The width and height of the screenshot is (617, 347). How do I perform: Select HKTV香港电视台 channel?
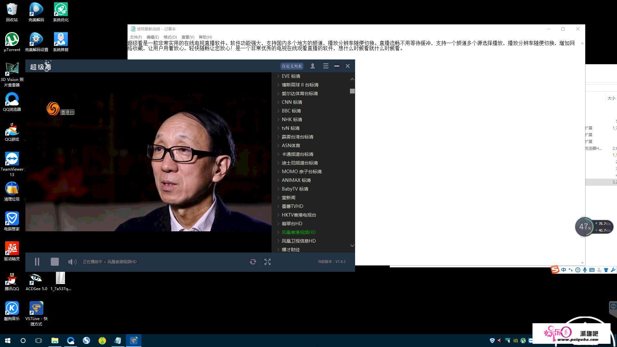(x=299, y=215)
